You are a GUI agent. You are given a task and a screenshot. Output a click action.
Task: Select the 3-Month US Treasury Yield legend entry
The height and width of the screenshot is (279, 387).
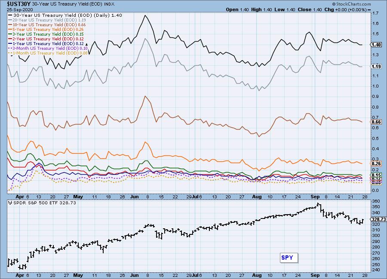[x=48, y=48]
